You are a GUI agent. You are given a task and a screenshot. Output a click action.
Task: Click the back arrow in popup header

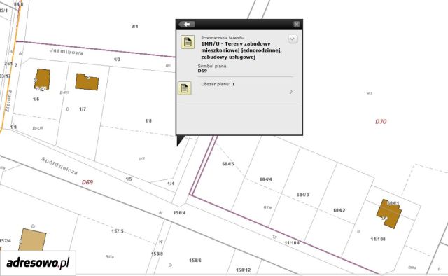pos(187,25)
